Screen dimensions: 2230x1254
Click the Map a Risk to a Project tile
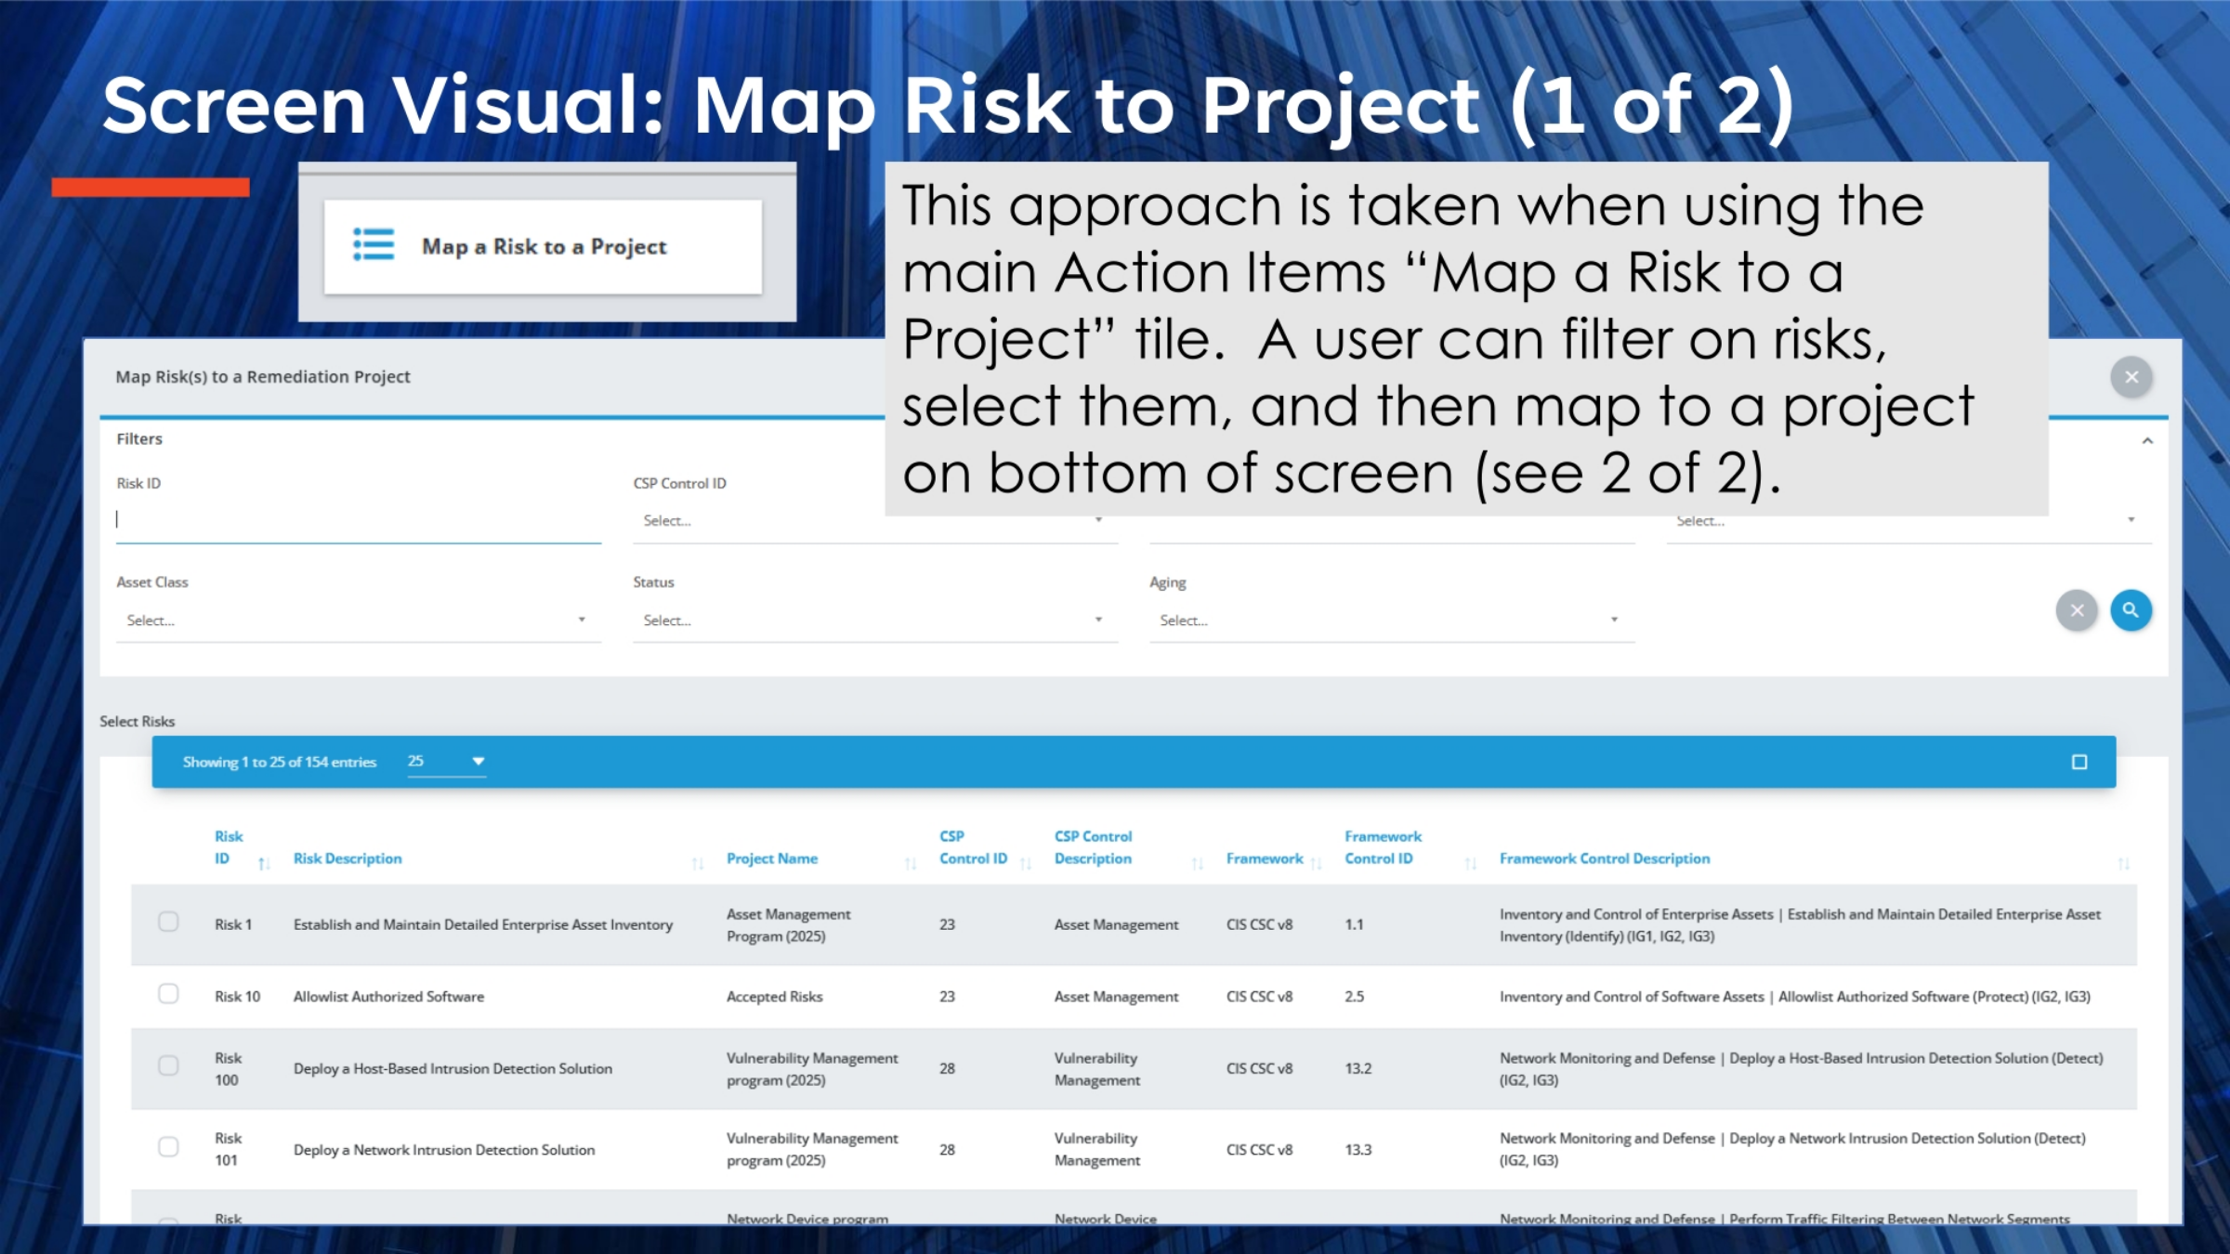tap(543, 247)
